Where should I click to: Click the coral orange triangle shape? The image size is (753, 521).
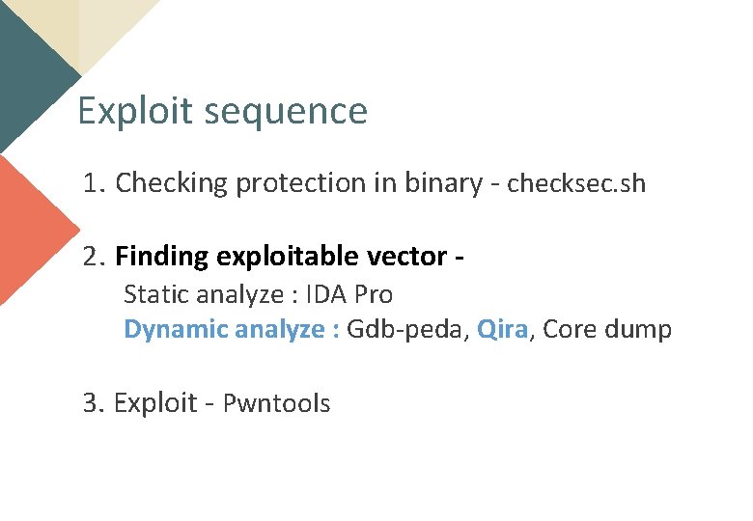click(x=29, y=232)
